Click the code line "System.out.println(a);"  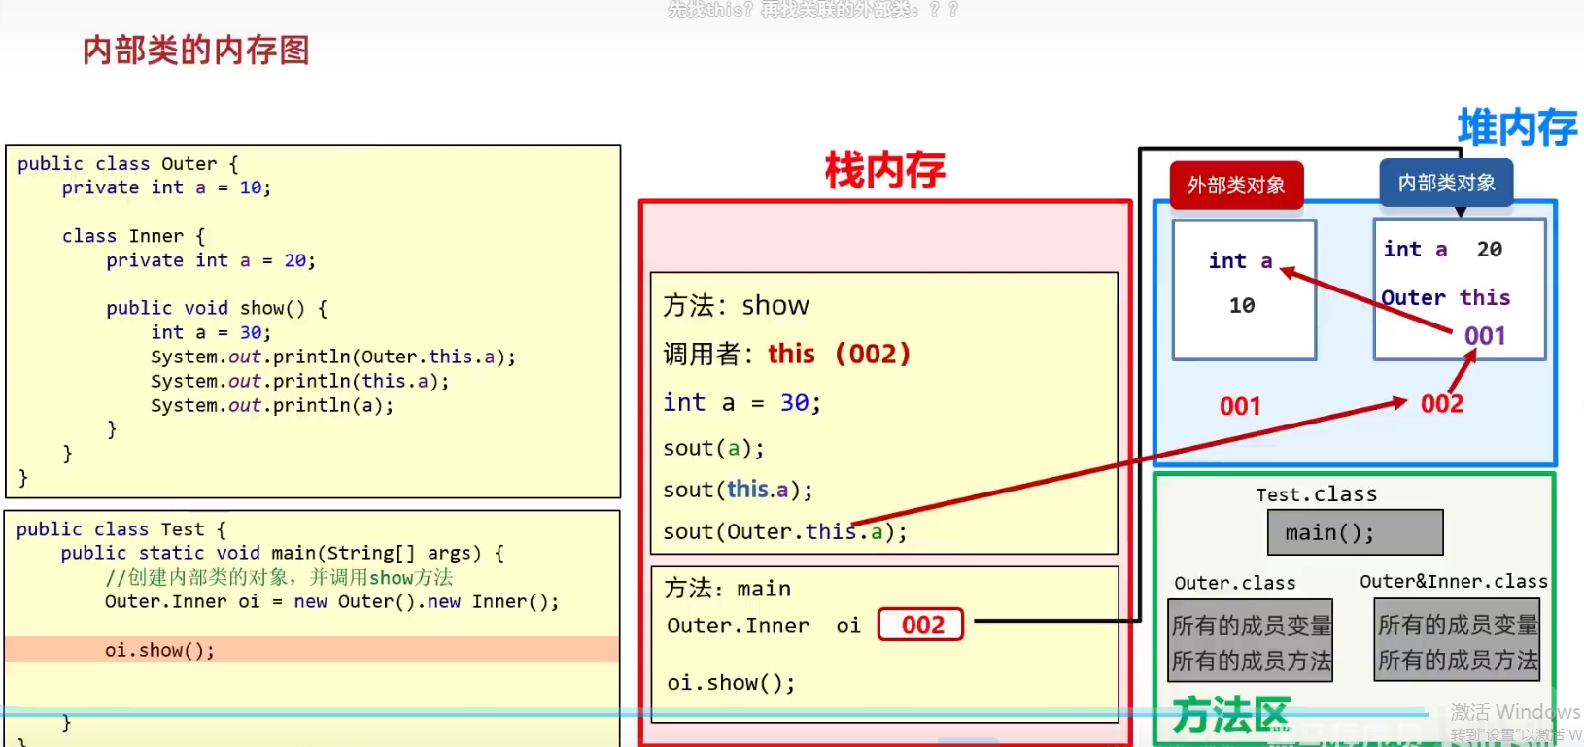coord(272,405)
